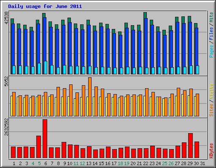
Task: Click day label 29 on x-axis
Action: (190, 163)
